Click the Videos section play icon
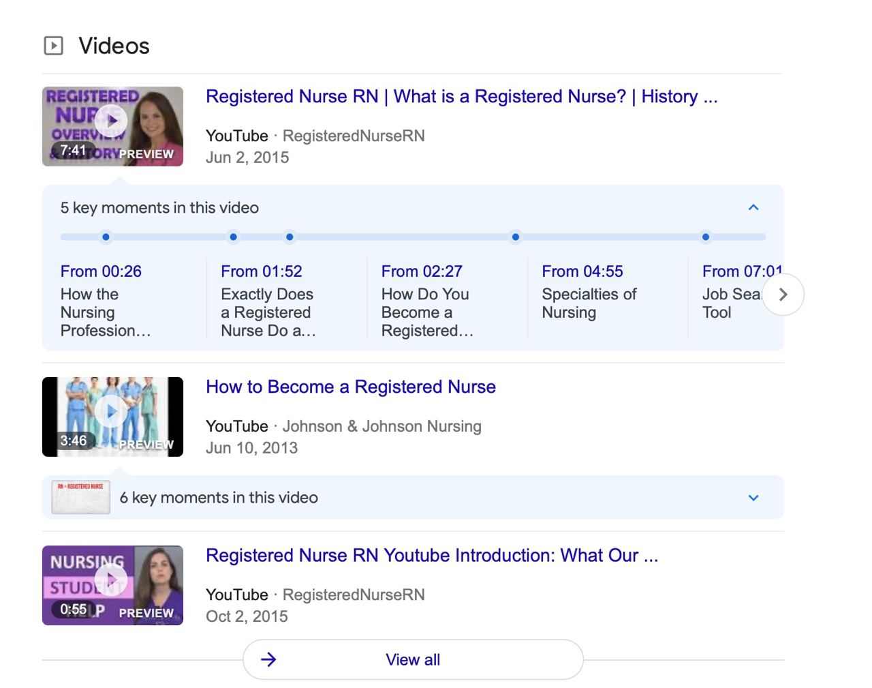The height and width of the screenshot is (688, 872). (53, 46)
